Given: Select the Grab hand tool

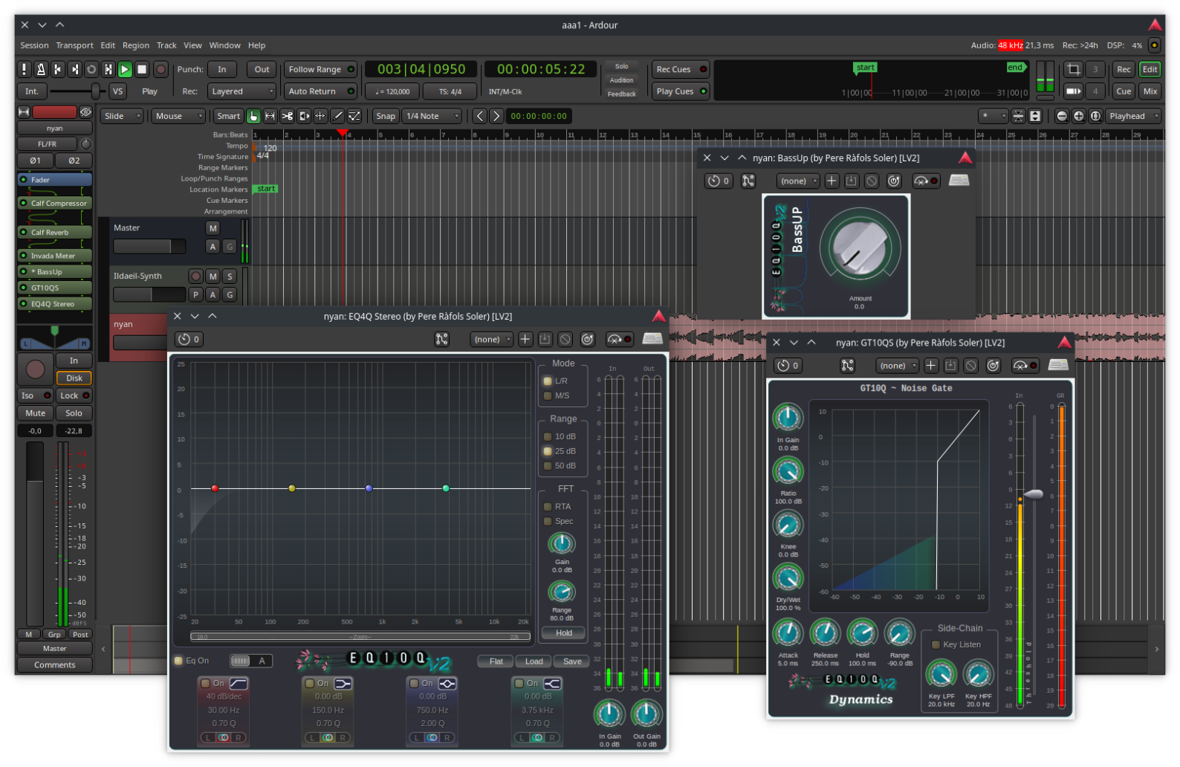Looking at the screenshot, I should 253,116.
